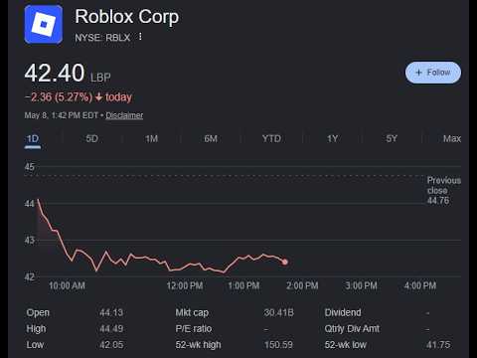Select the YTD range tab
Viewport: 477px width, 358px height.
[x=271, y=138]
